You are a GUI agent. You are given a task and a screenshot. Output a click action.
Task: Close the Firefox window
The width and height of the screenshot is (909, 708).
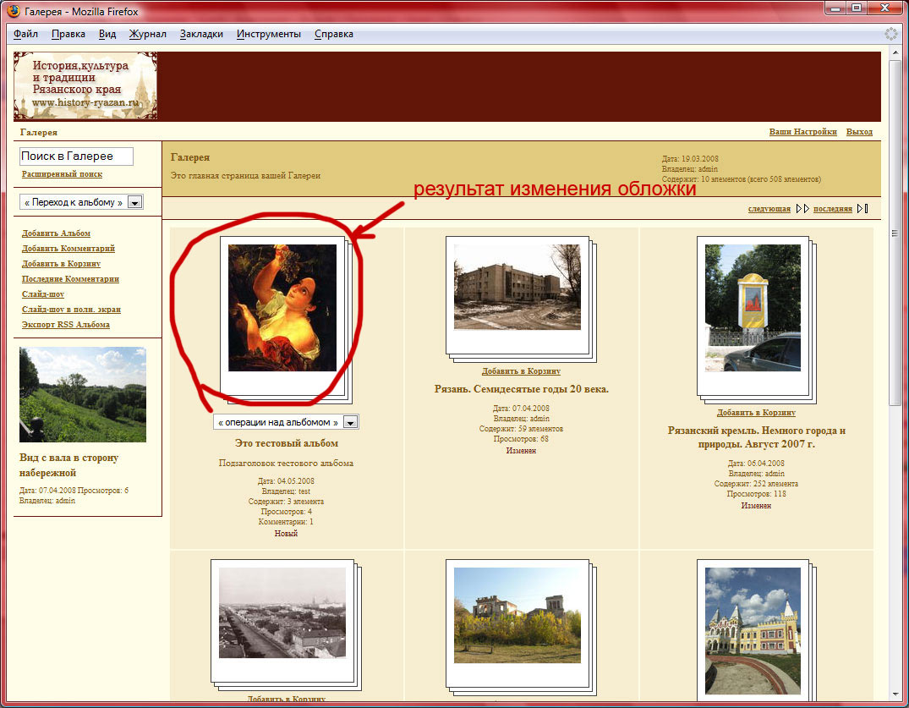pyautogui.click(x=885, y=8)
